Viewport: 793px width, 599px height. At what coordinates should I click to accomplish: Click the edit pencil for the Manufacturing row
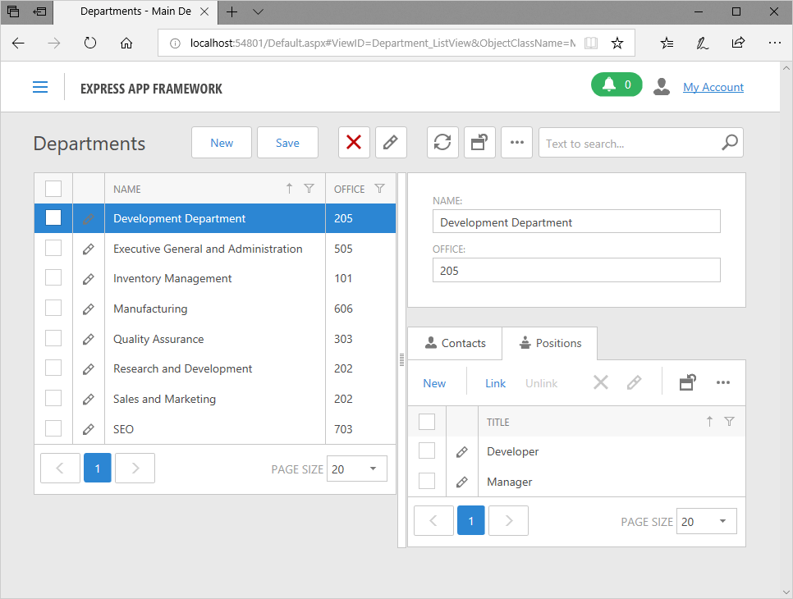[x=89, y=309]
